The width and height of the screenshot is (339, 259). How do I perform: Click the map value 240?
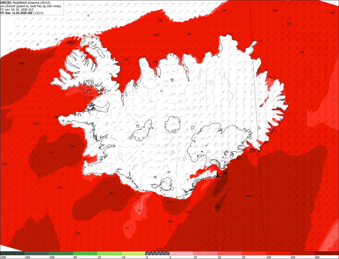click(x=56, y=117)
